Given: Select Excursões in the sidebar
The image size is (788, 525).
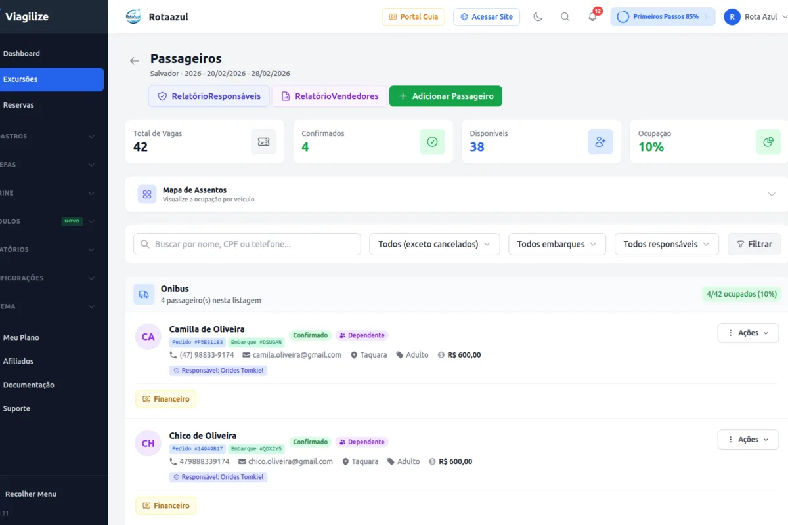Looking at the screenshot, I should tap(51, 79).
